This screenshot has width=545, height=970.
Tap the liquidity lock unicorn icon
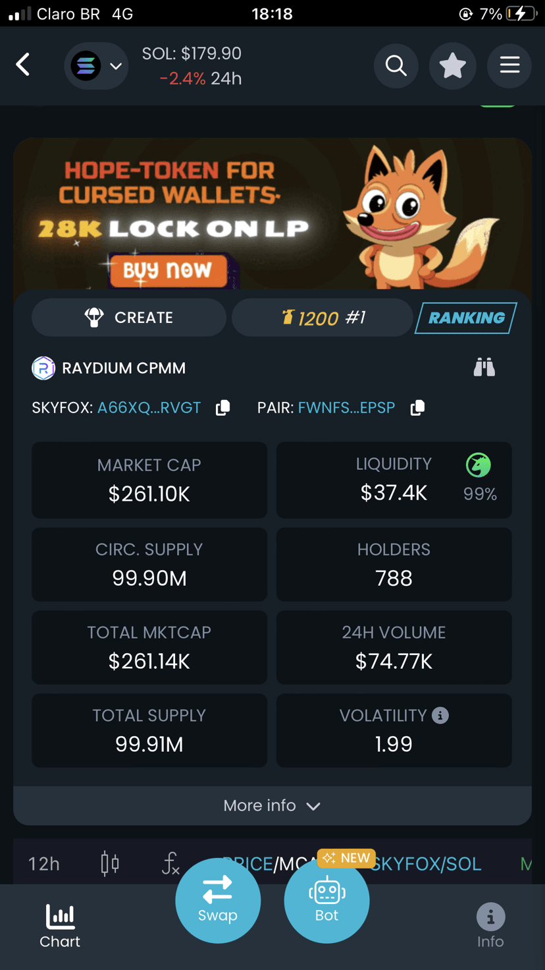[479, 465]
